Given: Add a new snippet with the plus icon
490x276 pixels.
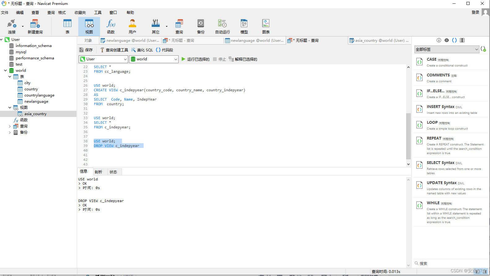Looking at the screenshot, I should 483,49.
